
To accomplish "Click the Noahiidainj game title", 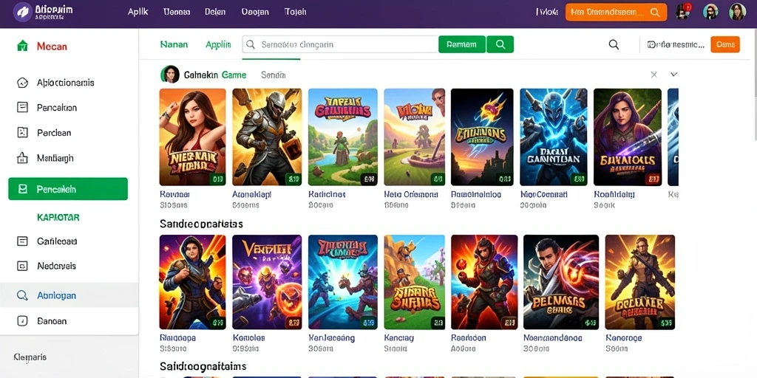I will [614, 194].
